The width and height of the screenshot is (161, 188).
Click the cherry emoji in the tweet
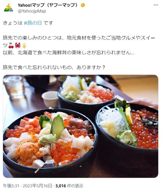[x=11, y=46]
